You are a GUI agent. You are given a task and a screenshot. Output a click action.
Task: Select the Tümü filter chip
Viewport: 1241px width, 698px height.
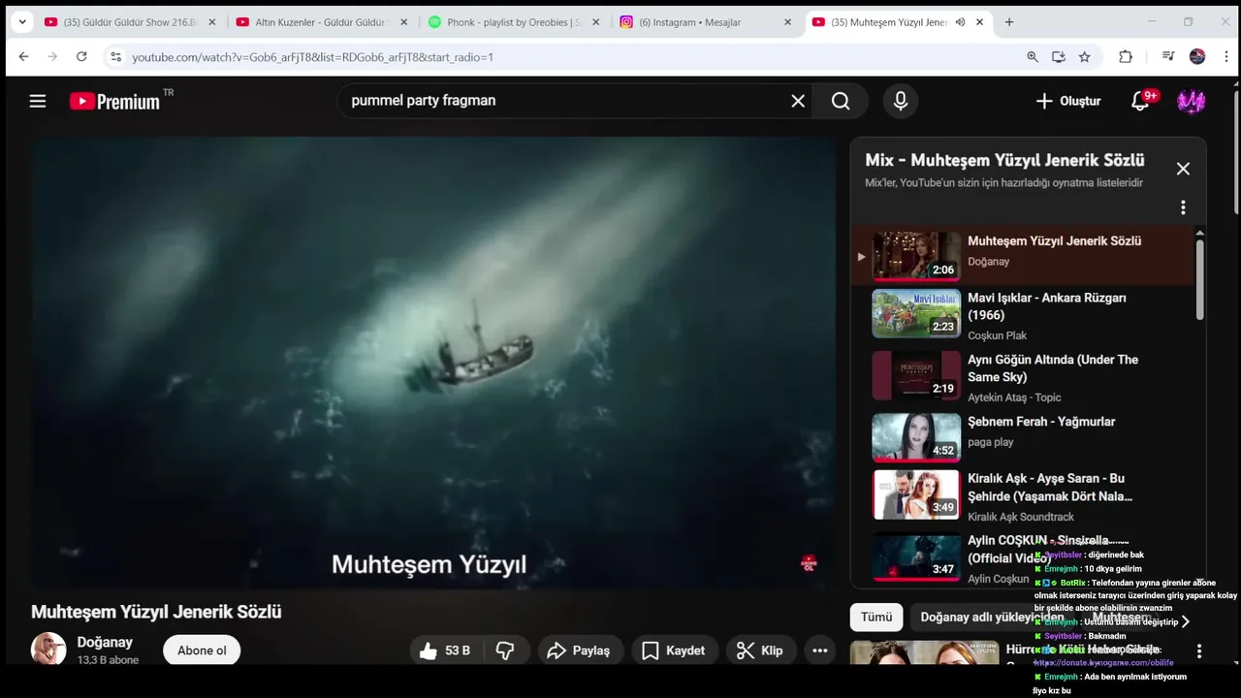876,618
